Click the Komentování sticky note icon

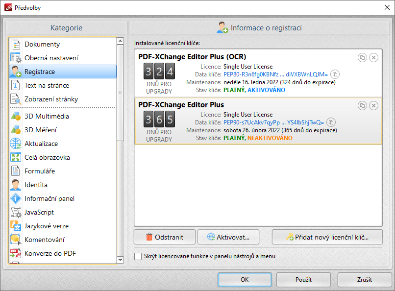15,240
